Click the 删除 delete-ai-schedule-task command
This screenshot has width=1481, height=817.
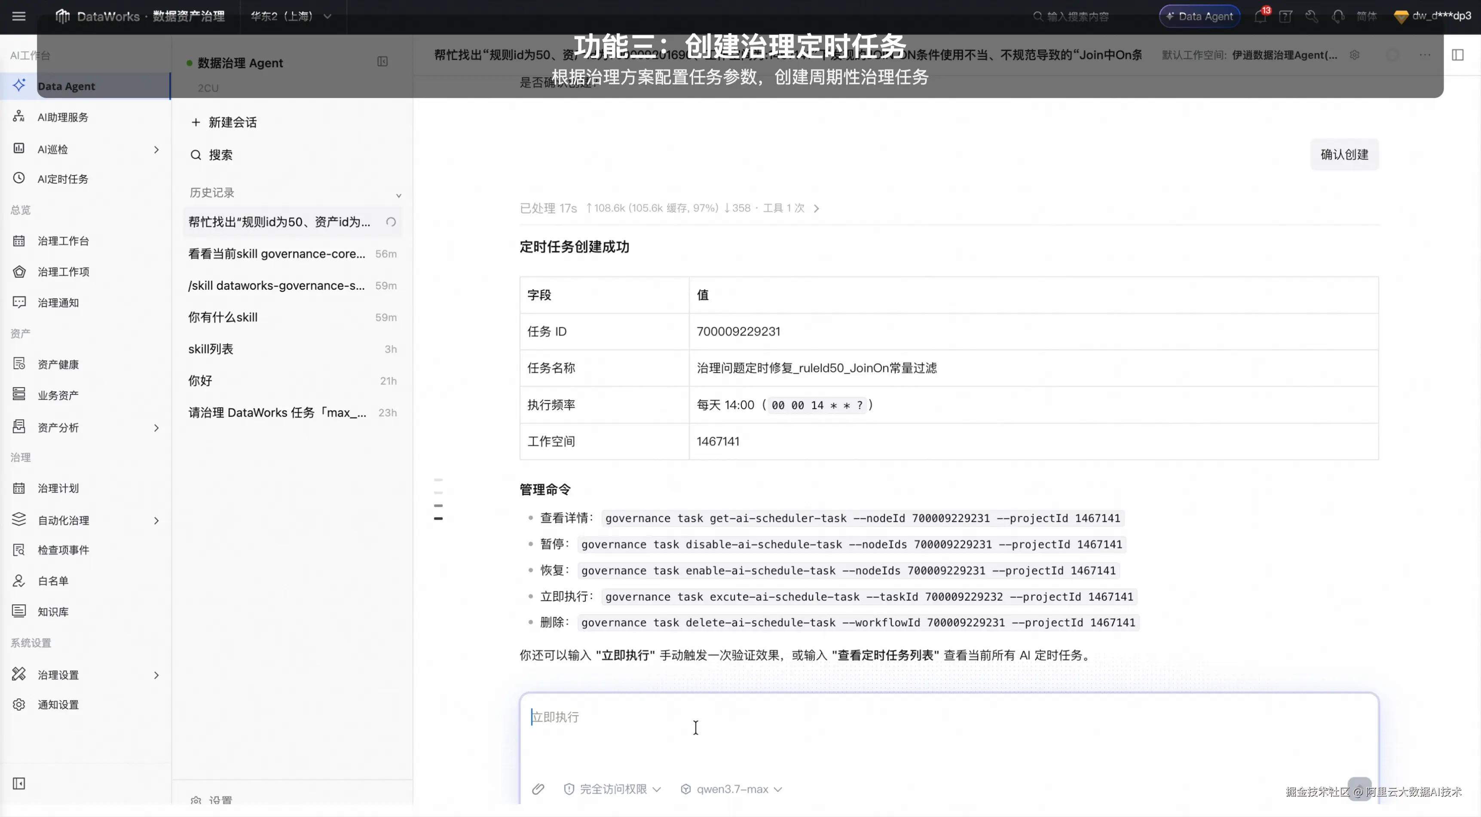pyautogui.click(x=858, y=623)
